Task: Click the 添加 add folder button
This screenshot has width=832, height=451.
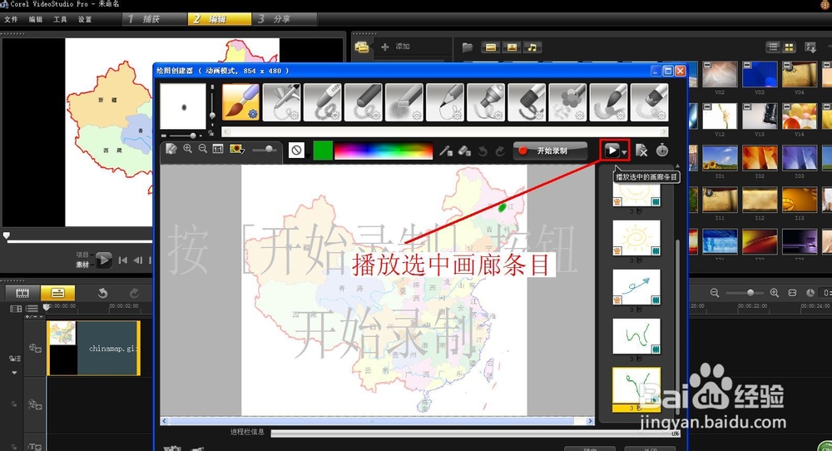Action: point(396,47)
